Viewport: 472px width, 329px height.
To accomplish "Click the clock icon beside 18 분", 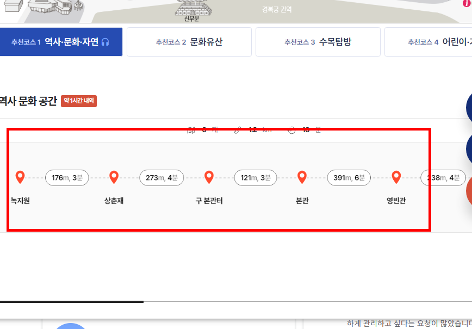I will click(291, 130).
